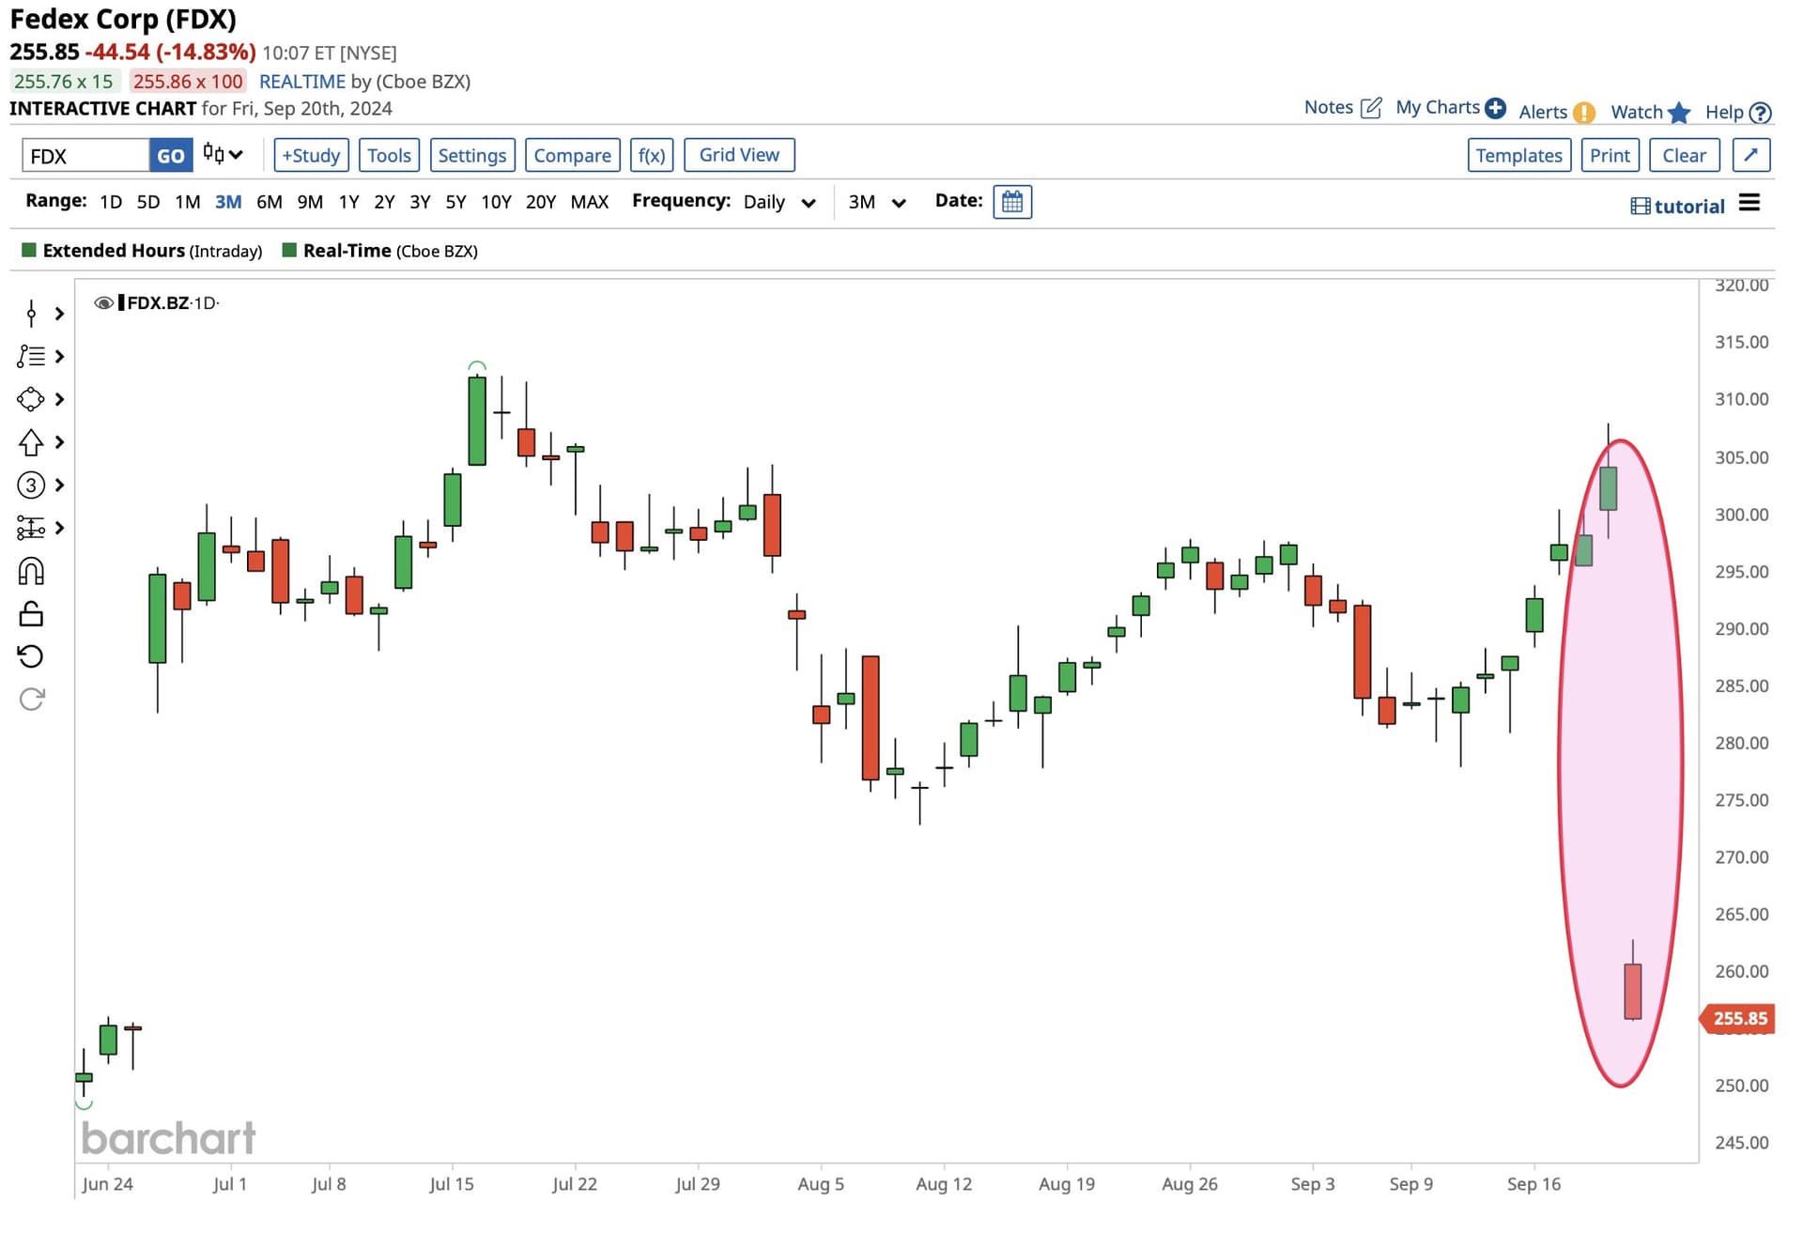Click the Templates button

tap(1519, 155)
